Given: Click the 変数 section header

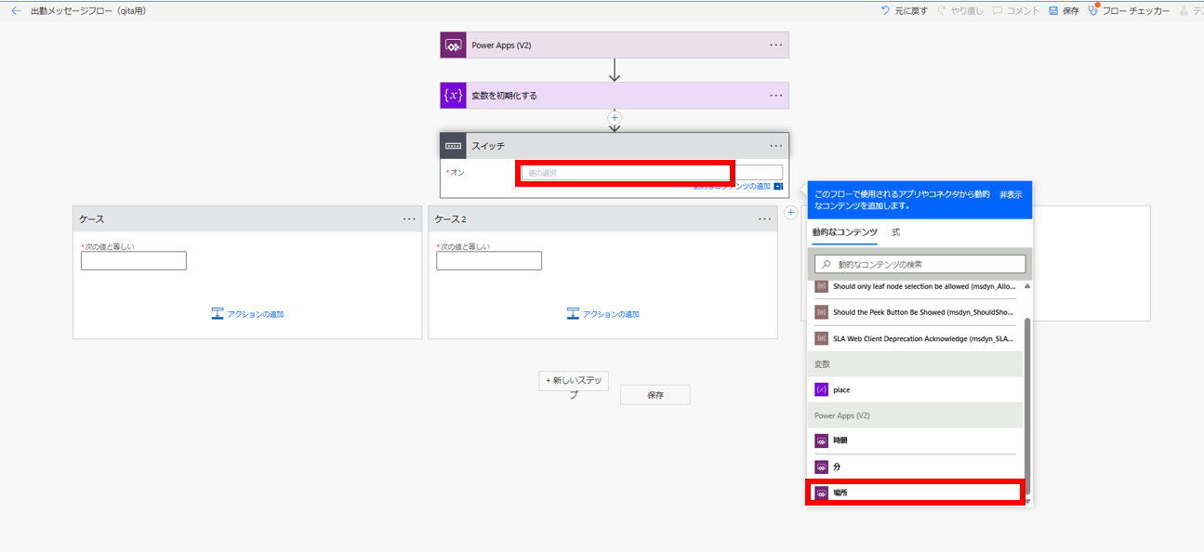Looking at the screenshot, I should coord(916,364).
